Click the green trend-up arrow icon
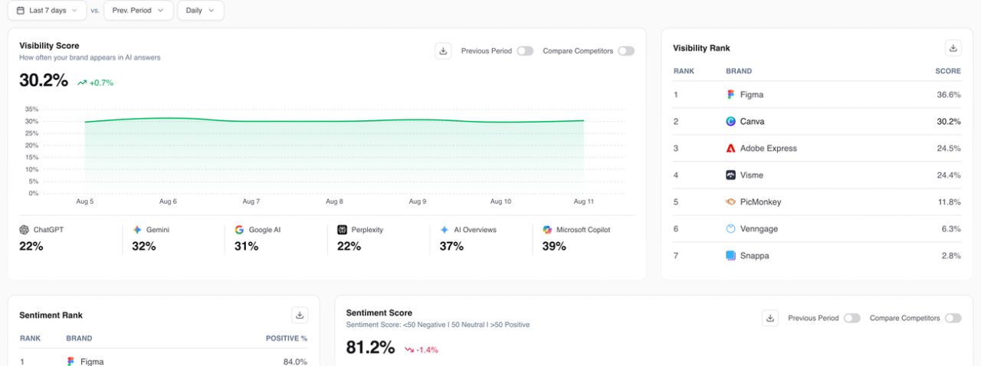Viewport: 981px width, 366px height. [82, 83]
